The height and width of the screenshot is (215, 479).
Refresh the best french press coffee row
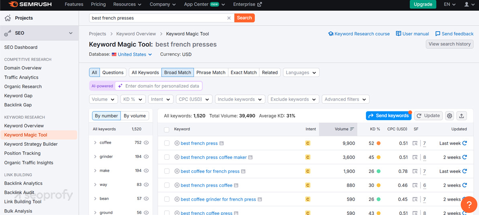tap(465, 185)
